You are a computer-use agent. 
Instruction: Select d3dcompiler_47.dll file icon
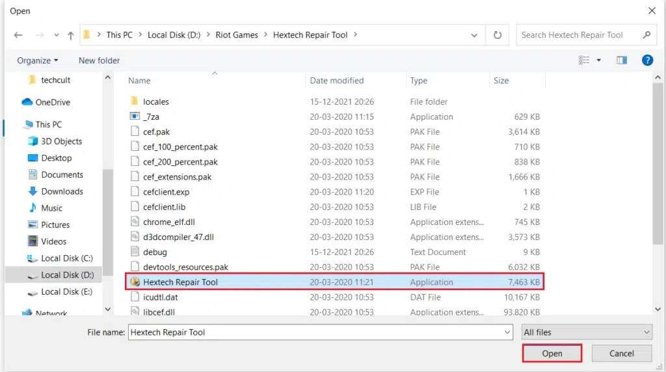click(135, 237)
